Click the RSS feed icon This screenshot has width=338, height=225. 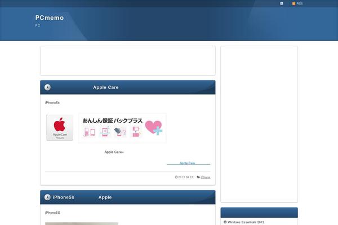click(293, 4)
